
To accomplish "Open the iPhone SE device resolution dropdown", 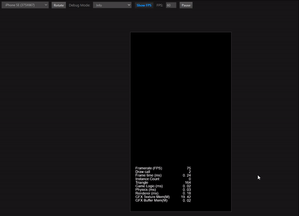I will pyautogui.click(x=25, y=5).
